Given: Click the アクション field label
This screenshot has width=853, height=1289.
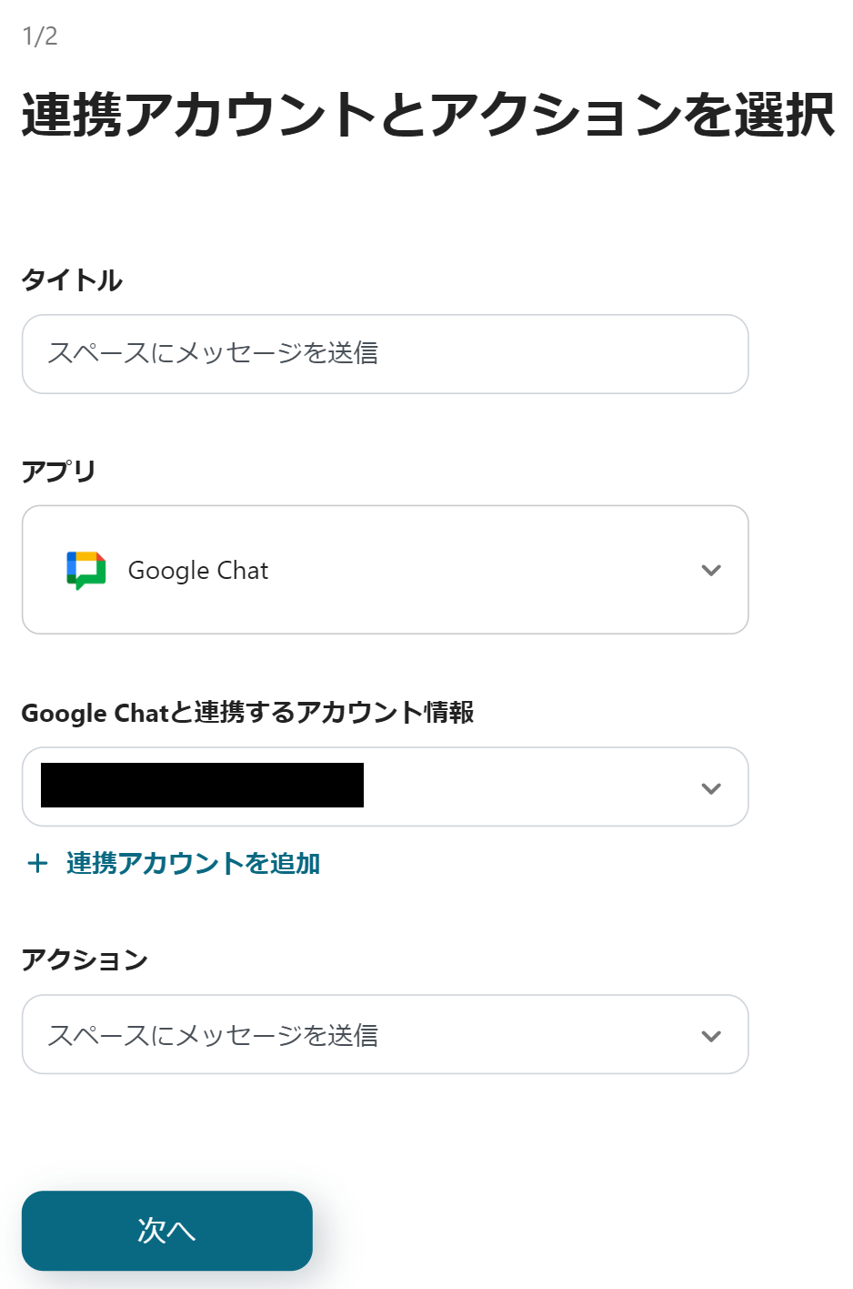Looking at the screenshot, I should (85, 959).
